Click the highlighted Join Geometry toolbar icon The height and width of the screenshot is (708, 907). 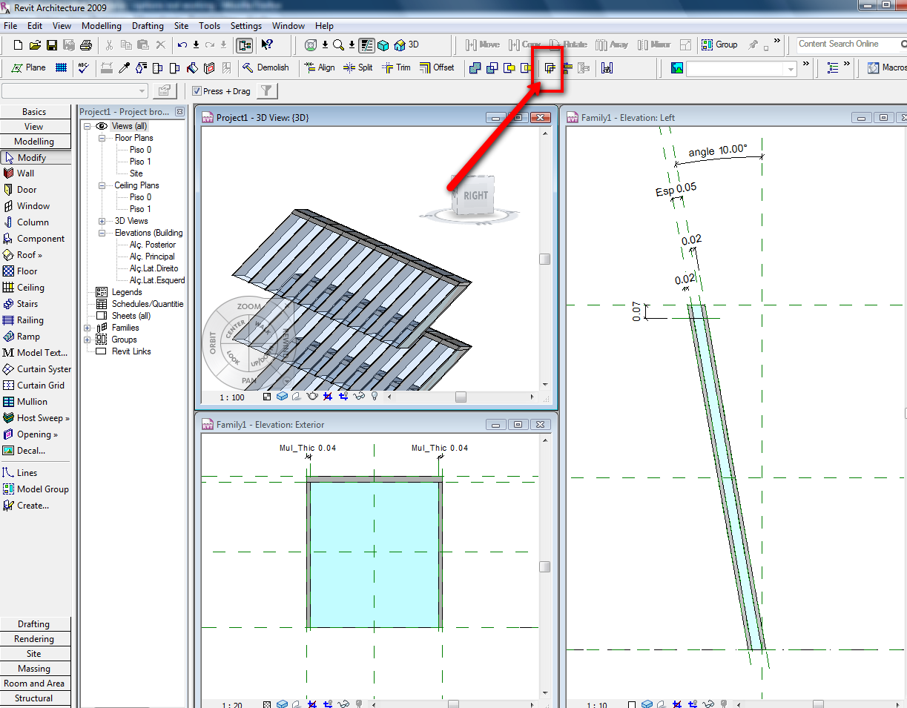(550, 68)
